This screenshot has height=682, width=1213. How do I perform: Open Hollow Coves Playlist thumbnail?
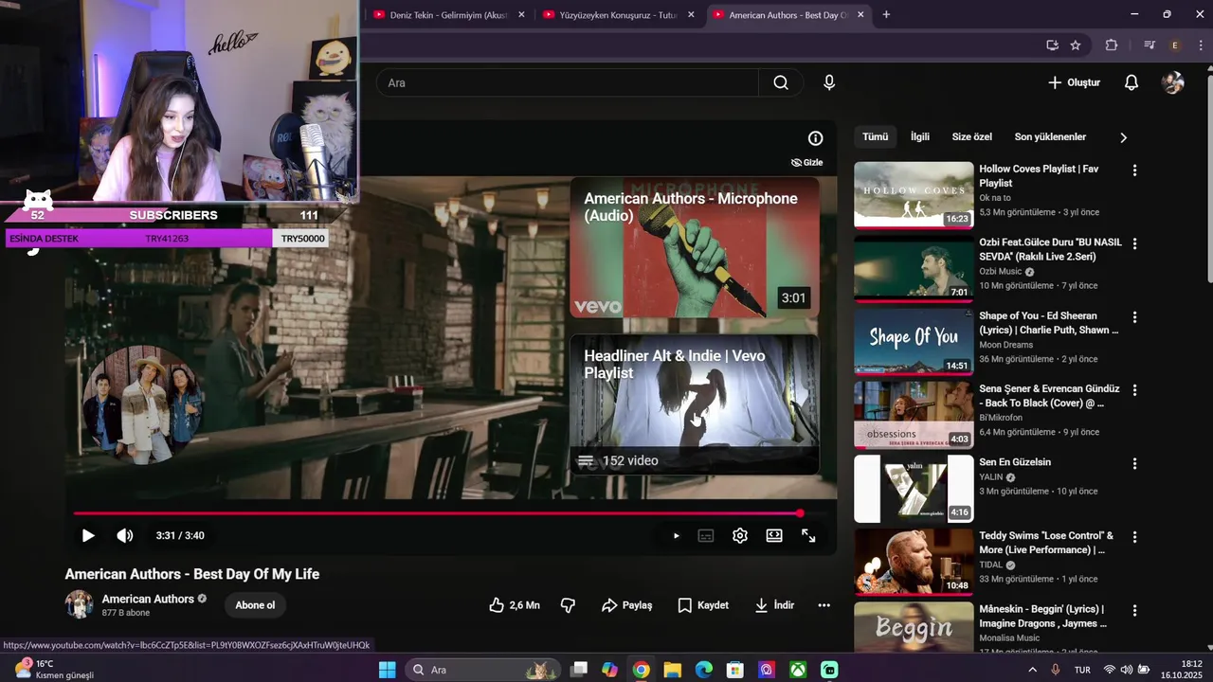click(914, 194)
